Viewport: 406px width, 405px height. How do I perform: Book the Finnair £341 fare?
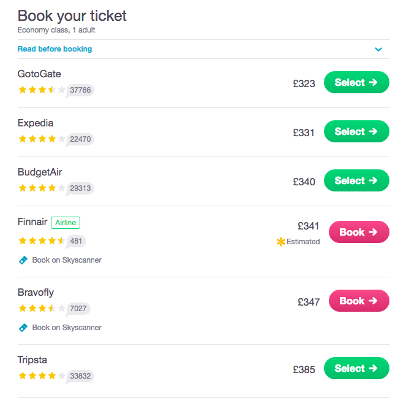[359, 232]
